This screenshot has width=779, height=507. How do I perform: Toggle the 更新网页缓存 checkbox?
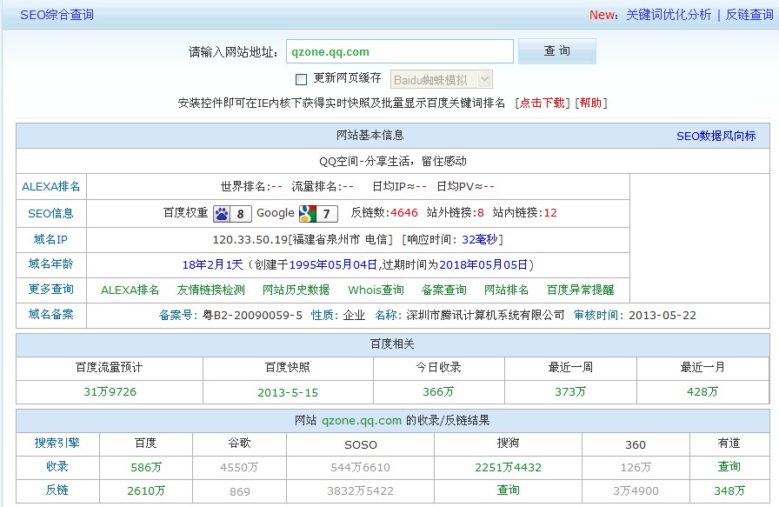tap(301, 79)
